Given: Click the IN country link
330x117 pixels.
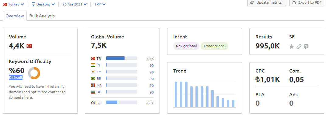Looking at the screenshot, I should tap(99, 65).
